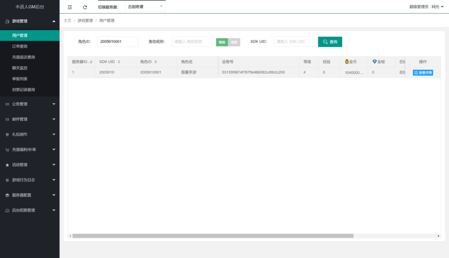449x258 pixels.
Task: Focus the 角色ID input field
Action: pyautogui.click(x=118, y=42)
